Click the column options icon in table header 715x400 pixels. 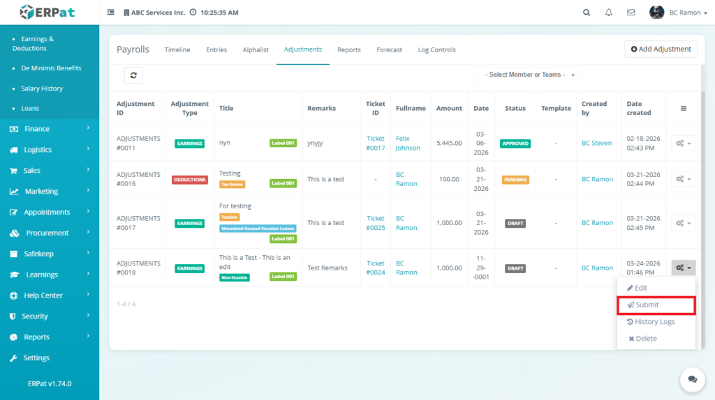click(684, 108)
